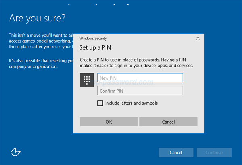Open the Ease of Access icon
This screenshot has width=242, height=165.
(x=15, y=152)
